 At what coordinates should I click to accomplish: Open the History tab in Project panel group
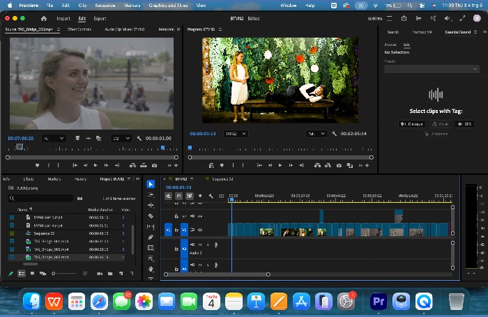(80, 179)
